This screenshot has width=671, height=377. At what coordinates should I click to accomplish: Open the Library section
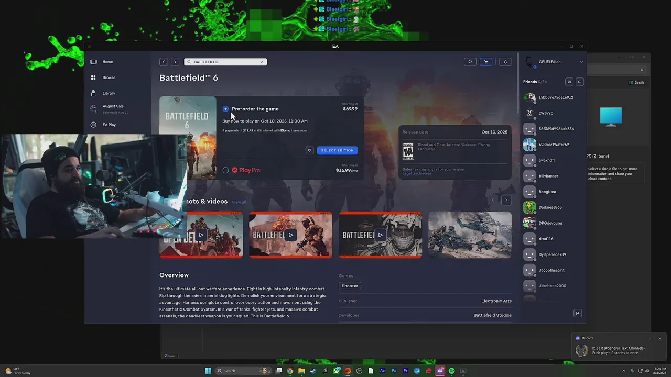109,93
